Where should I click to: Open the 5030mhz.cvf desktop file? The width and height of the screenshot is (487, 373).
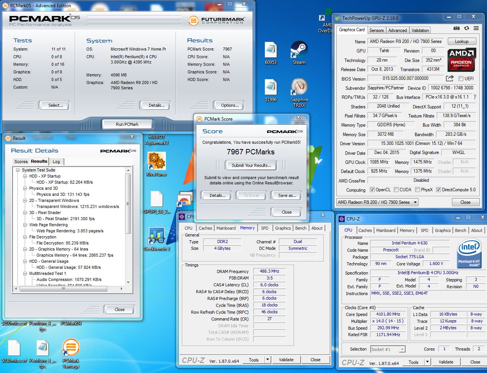(x=14, y=352)
